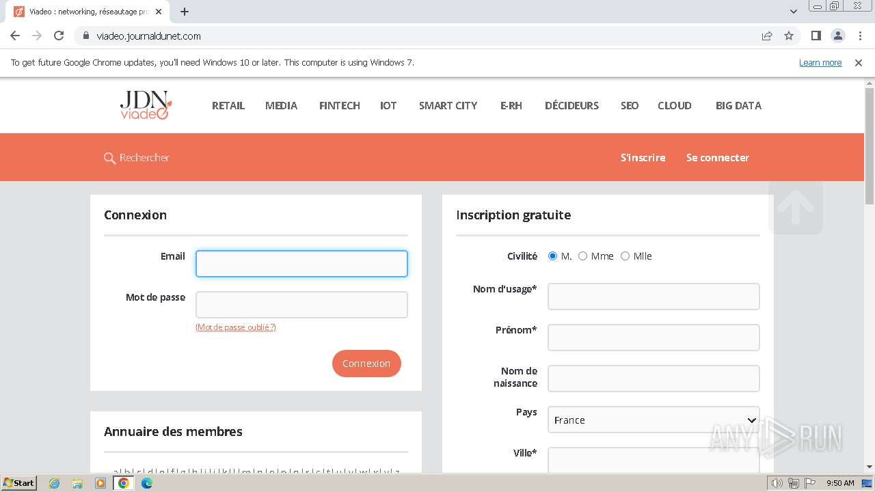Click the site padlock icon
875x492 pixels.
pos(86,36)
